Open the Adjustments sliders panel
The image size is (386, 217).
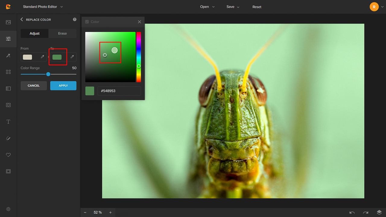(8, 39)
